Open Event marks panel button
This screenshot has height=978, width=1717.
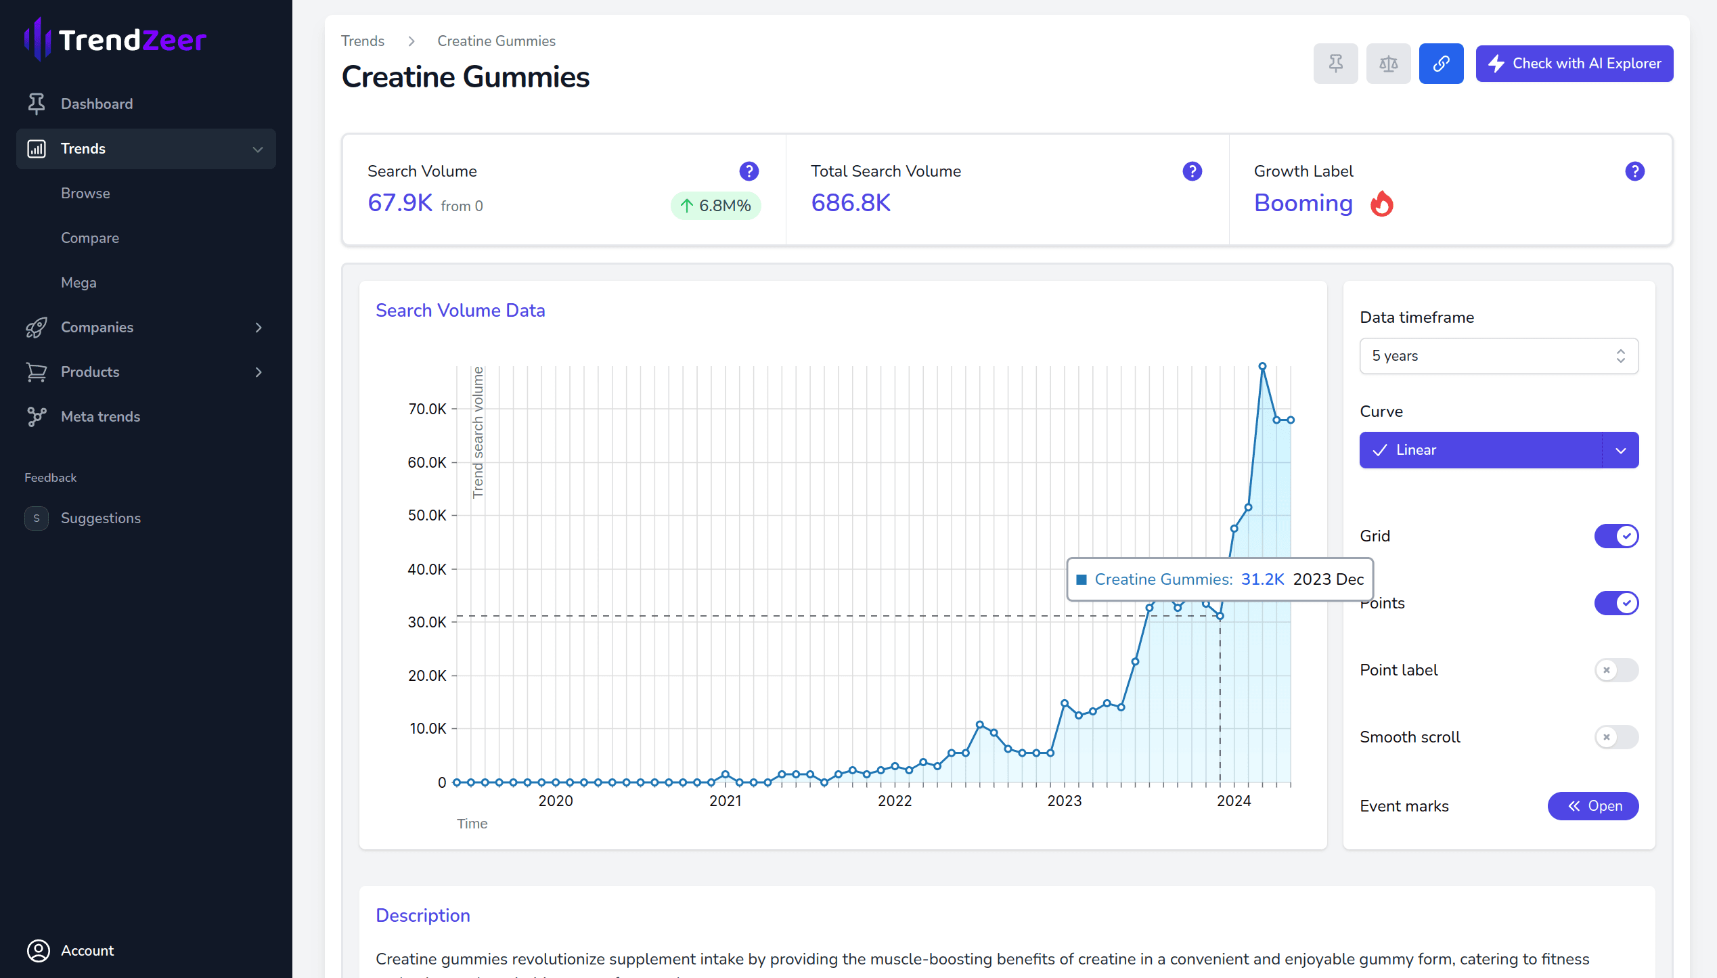coord(1592,806)
